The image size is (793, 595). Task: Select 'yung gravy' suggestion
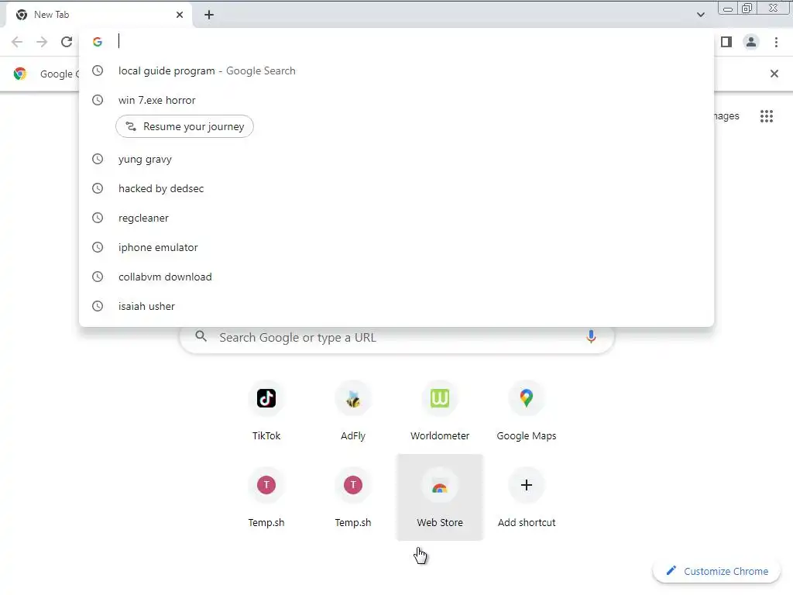396,160
